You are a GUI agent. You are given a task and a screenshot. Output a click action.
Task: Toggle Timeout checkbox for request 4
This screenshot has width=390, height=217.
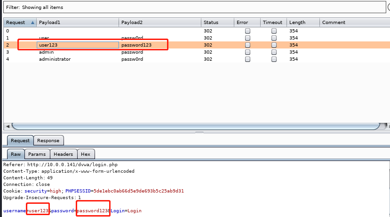(274, 59)
